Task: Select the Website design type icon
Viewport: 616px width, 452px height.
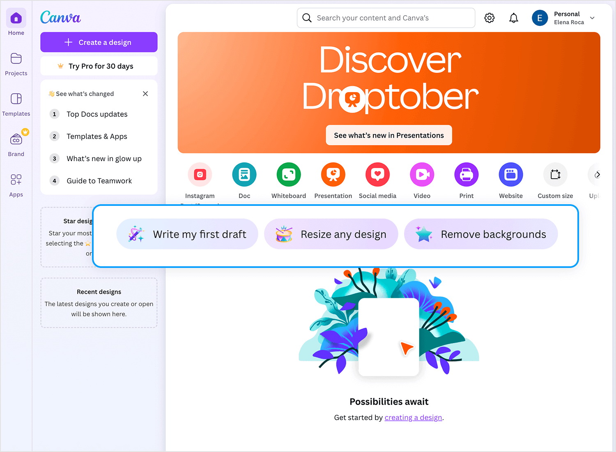Action: 511,175
